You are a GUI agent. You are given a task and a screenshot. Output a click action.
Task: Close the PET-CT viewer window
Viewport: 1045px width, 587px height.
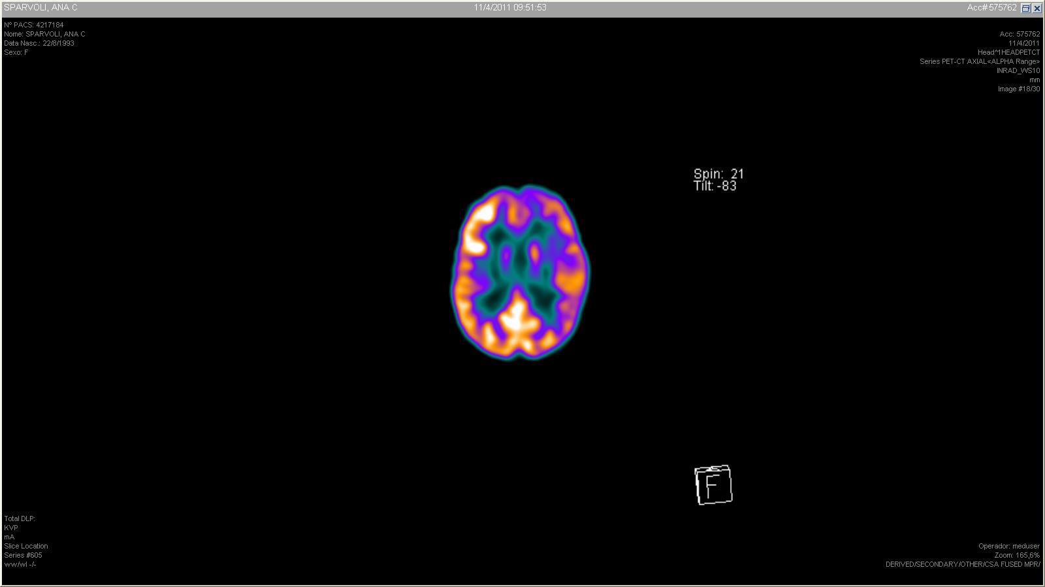(1037, 8)
